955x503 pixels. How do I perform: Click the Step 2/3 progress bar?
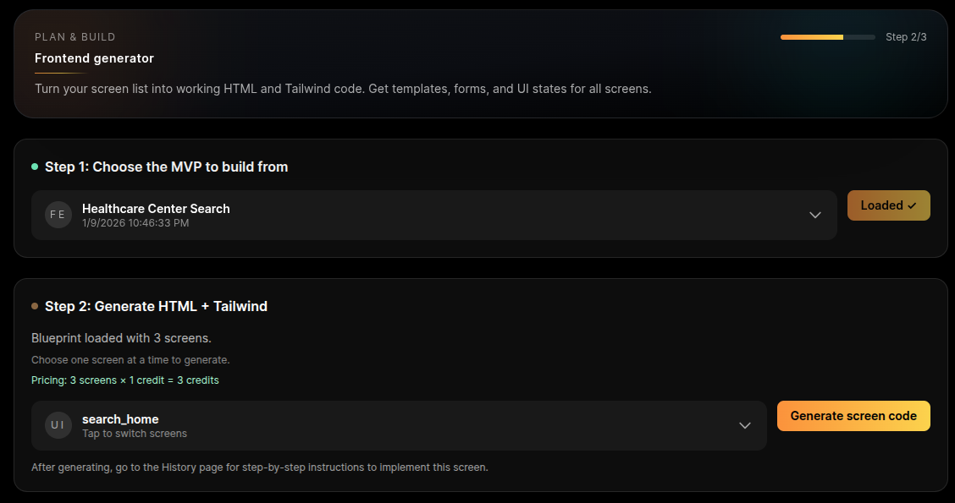827,37
